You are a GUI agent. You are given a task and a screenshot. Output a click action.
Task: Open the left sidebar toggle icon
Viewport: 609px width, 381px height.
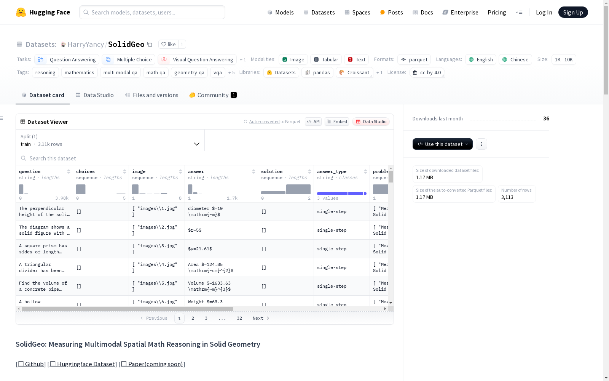point(2,118)
